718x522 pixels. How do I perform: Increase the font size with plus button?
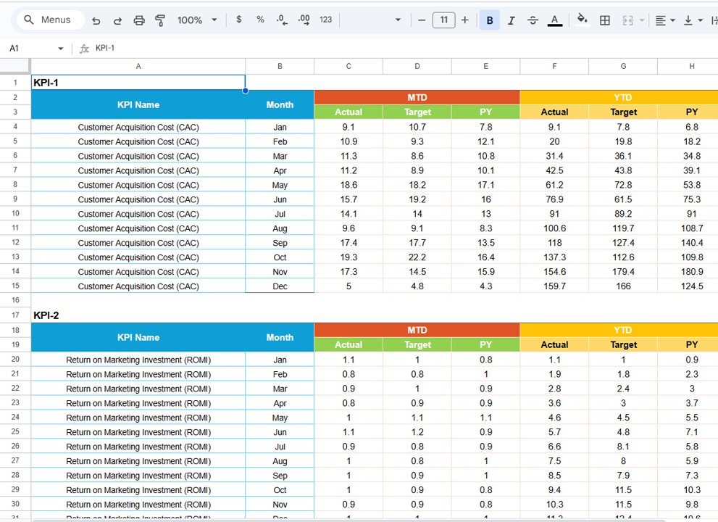click(464, 20)
